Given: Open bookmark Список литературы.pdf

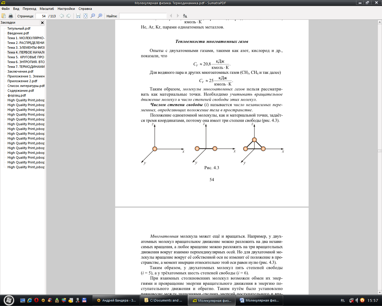Looking at the screenshot, I should tap(26, 86).
